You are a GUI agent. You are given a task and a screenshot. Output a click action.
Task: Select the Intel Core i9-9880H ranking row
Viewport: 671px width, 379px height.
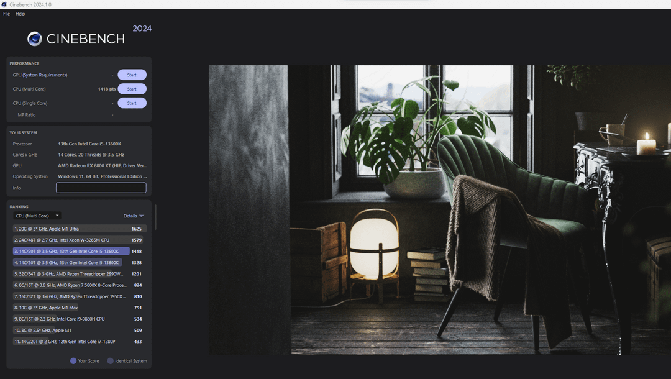click(x=80, y=319)
